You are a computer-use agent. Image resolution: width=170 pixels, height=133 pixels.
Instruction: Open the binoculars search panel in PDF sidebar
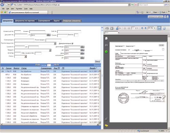[x=106, y=45]
